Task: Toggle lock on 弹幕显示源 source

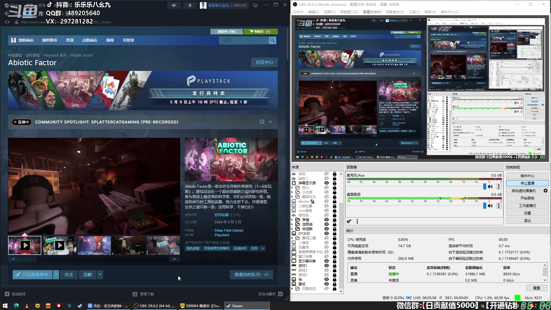Action: [335, 183]
